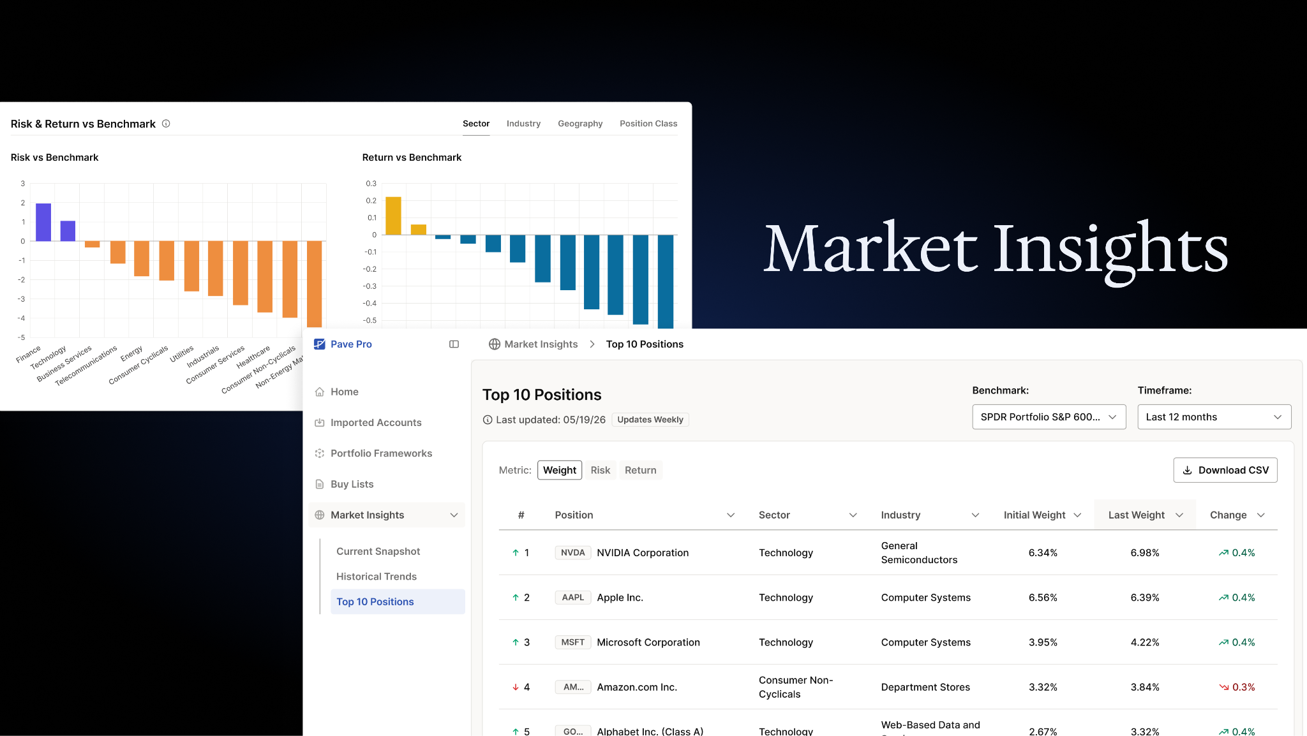This screenshot has width=1307, height=736.
Task: Click the Portfolio Frameworks icon in sidebar
Action: click(320, 453)
